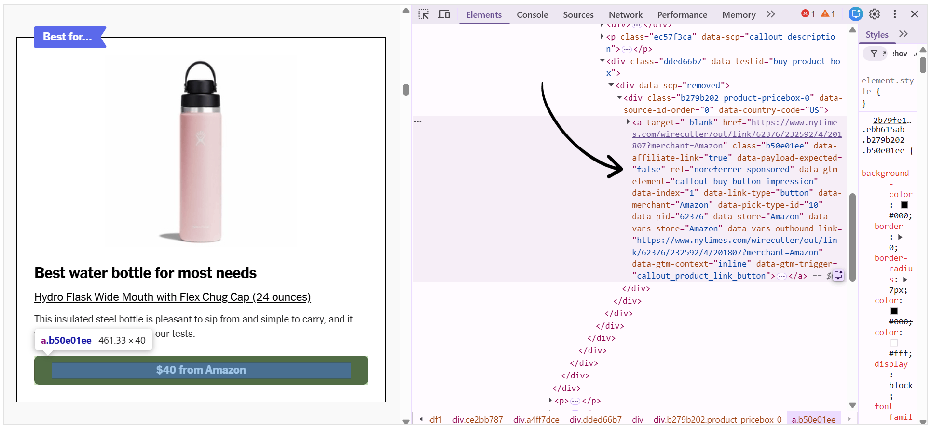Image resolution: width=931 pixels, height=429 pixels.
Task: Toggle the device toolbar icon
Action: pyautogui.click(x=444, y=14)
